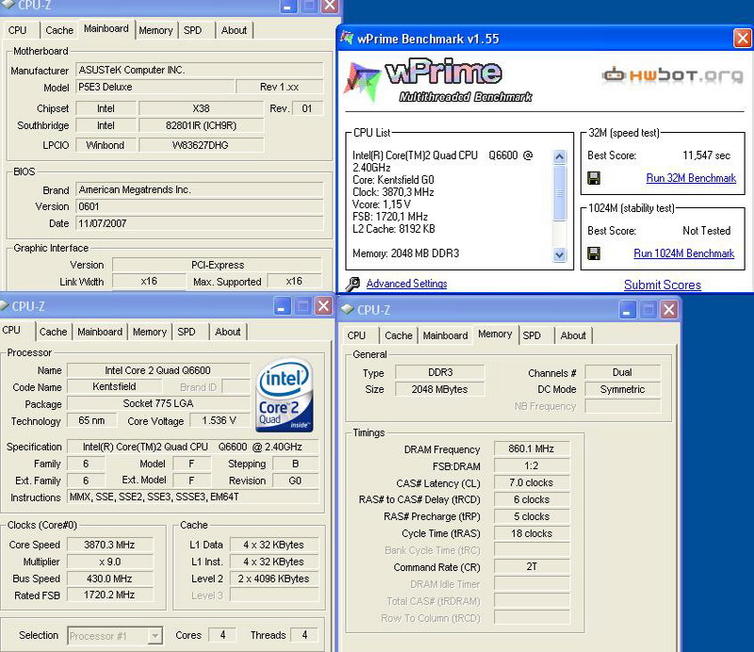Click the Instructions field MMX, SSE, SSE2

point(192,497)
